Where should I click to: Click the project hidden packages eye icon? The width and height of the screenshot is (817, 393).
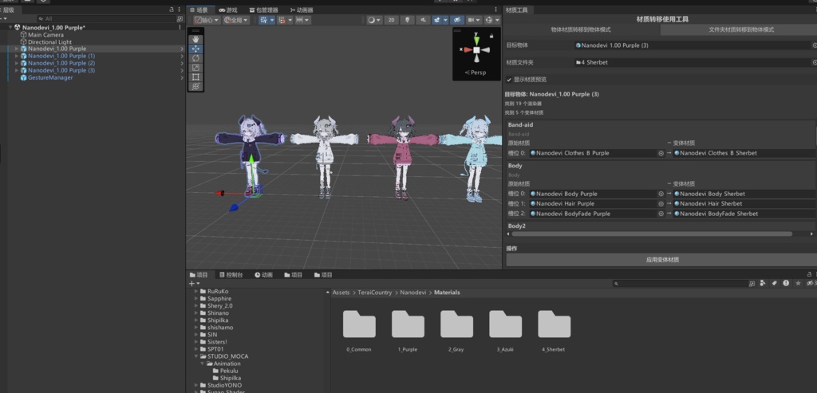[811, 283]
